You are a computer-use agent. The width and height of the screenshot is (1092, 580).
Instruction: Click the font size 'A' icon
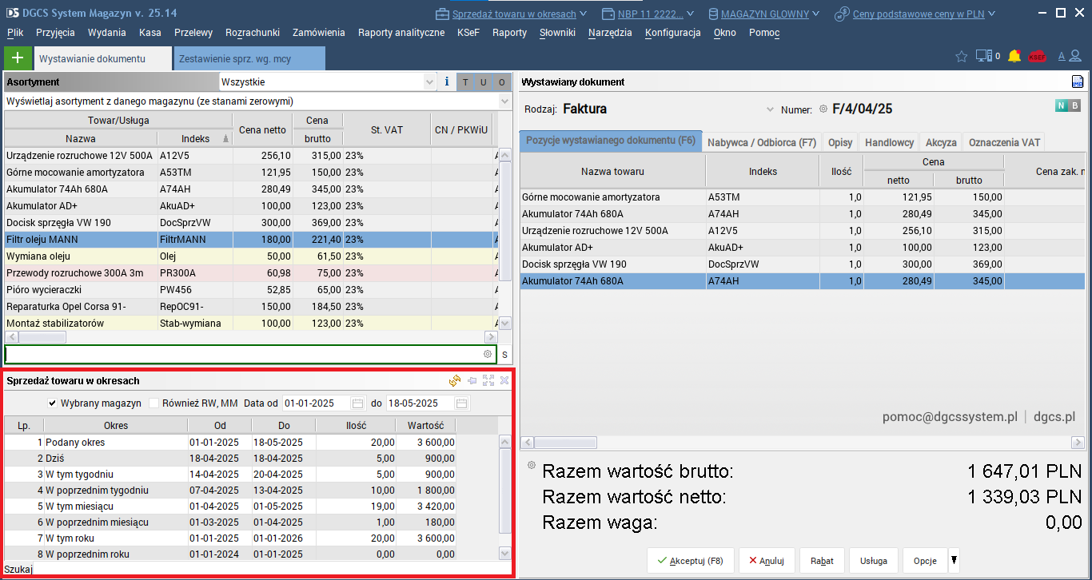click(1062, 57)
